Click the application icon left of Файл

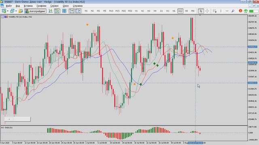click(2, 6)
